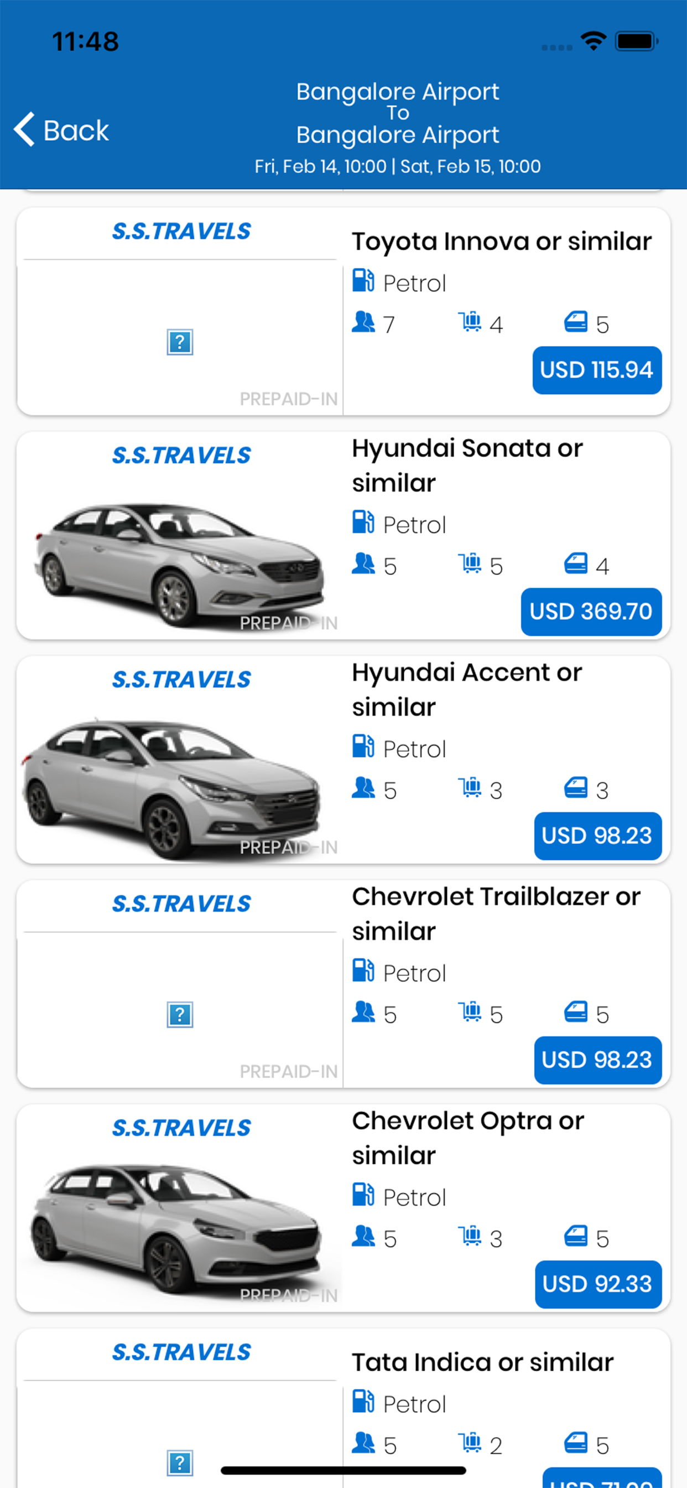The image size is (687, 1488).
Task: Click the passengers icon on Tata Indica card
Action: pos(363,1443)
